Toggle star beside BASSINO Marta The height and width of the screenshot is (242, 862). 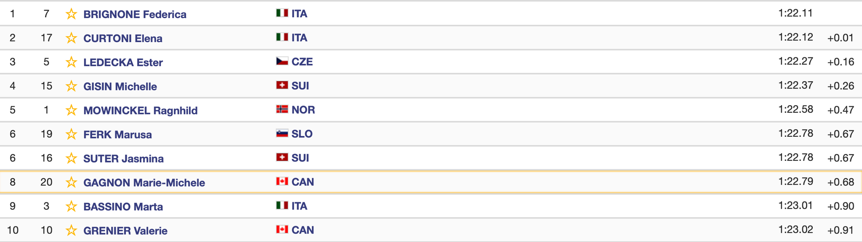pos(71,206)
